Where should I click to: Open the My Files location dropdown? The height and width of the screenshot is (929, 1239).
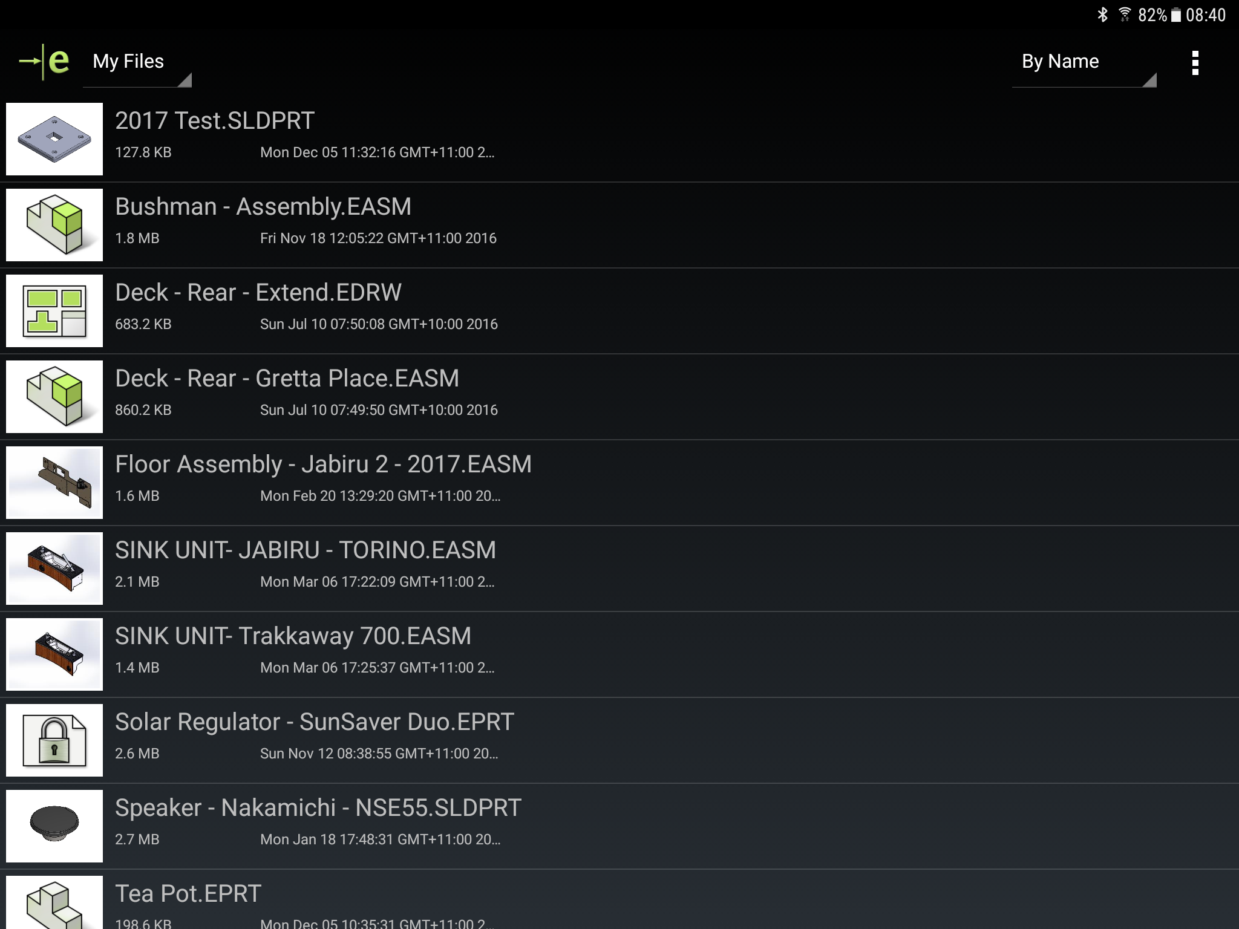tap(137, 62)
